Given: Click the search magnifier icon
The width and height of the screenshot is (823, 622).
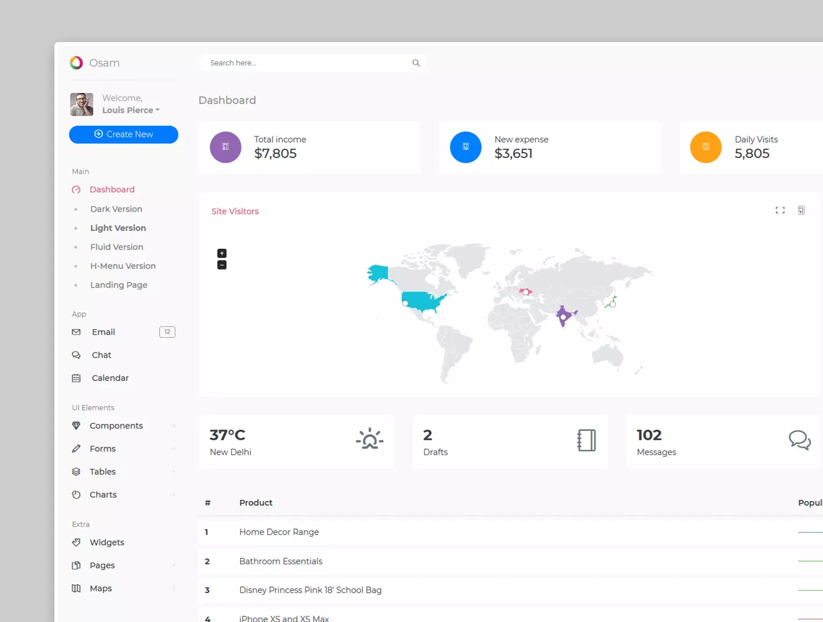Looking at the screenshot, I should pos(416,63).
